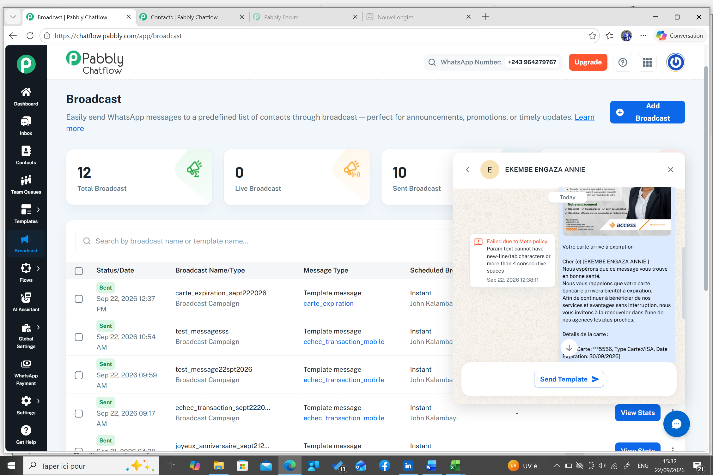Open the carte_expiration template link
The image size is (713, 475).
tap(328, 304)
